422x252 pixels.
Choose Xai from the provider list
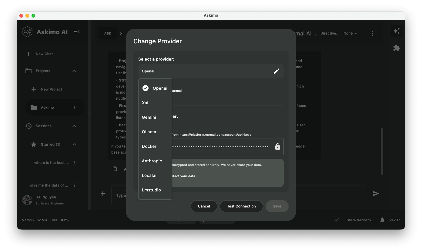coord(155,103)
